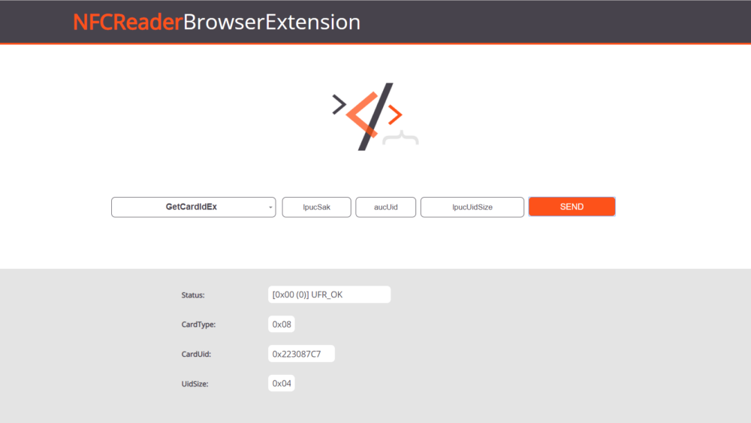Image resolution: width=751 pixels, height=423 pixels.
Task: Click the code brackets logo image
Action: (x=375, y=116)
